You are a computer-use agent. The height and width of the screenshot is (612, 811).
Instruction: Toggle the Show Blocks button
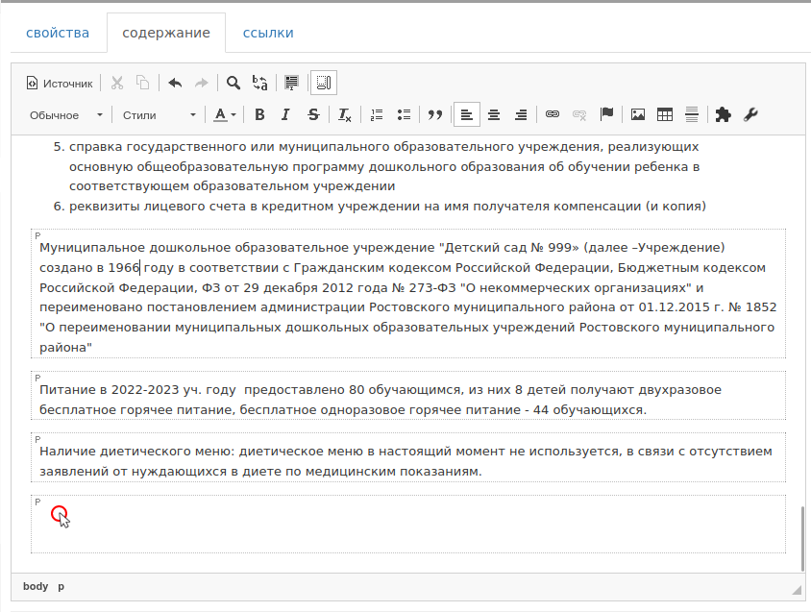pos(324,83)
